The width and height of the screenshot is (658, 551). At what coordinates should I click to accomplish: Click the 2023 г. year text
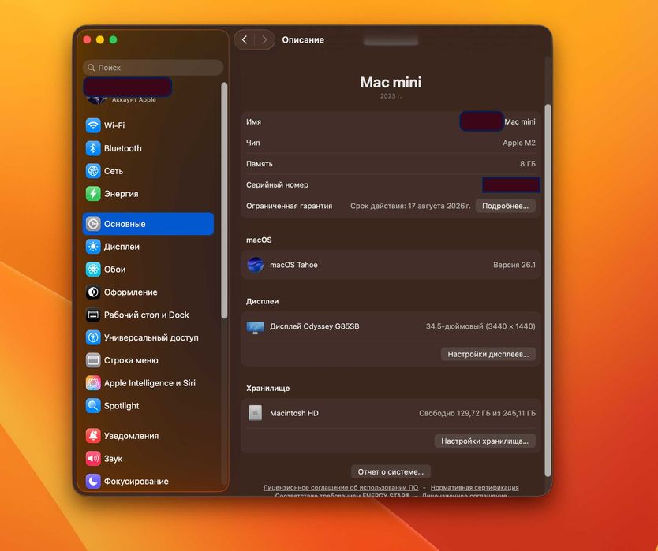(x=391, y=96)
